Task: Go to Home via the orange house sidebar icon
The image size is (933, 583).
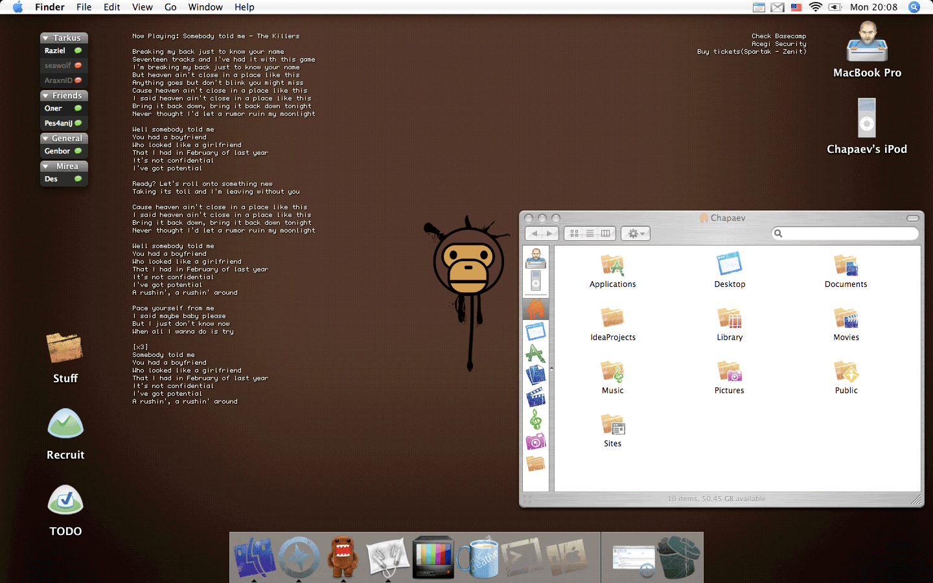Action: (x=536, y=309)
